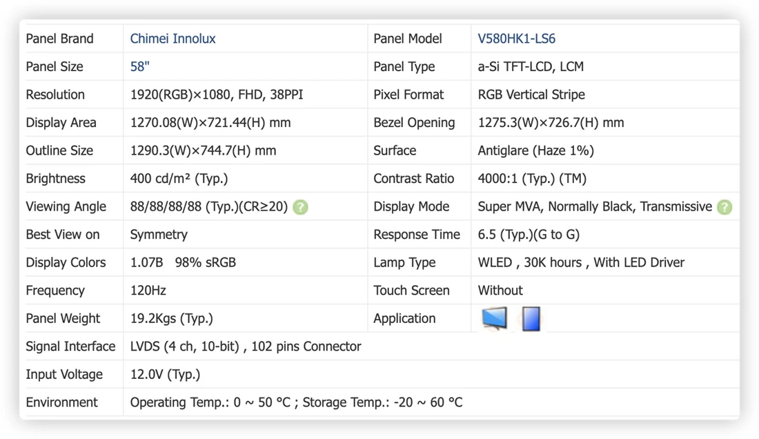The width and height of the screenshot is (759, 439).
Task: Open the V580HK1-LS6 panel model link
Action: (x=517, y=39)
